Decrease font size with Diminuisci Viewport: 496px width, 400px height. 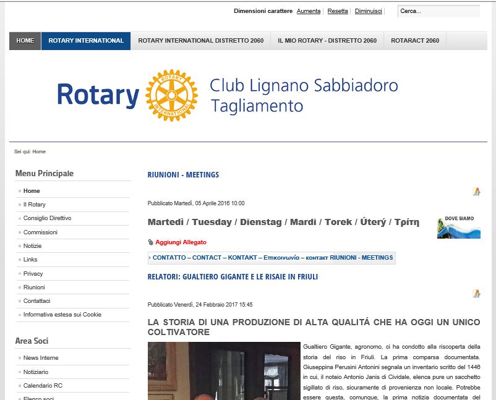pyautogui.click(x=368, y=11)
